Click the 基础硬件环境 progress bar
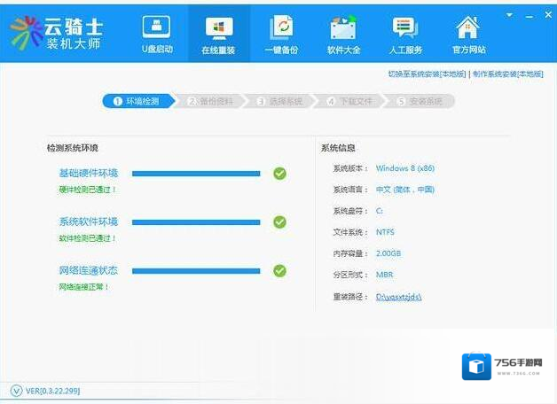 pyautogui.click(x=196, y=174)
